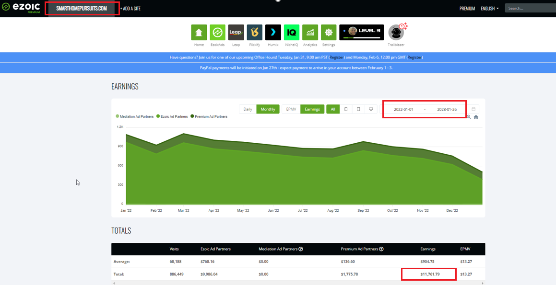Click the Dec '22 axis label
This screenshot has width=556, height=285.
pyautogui.click(x=452, y=211)
